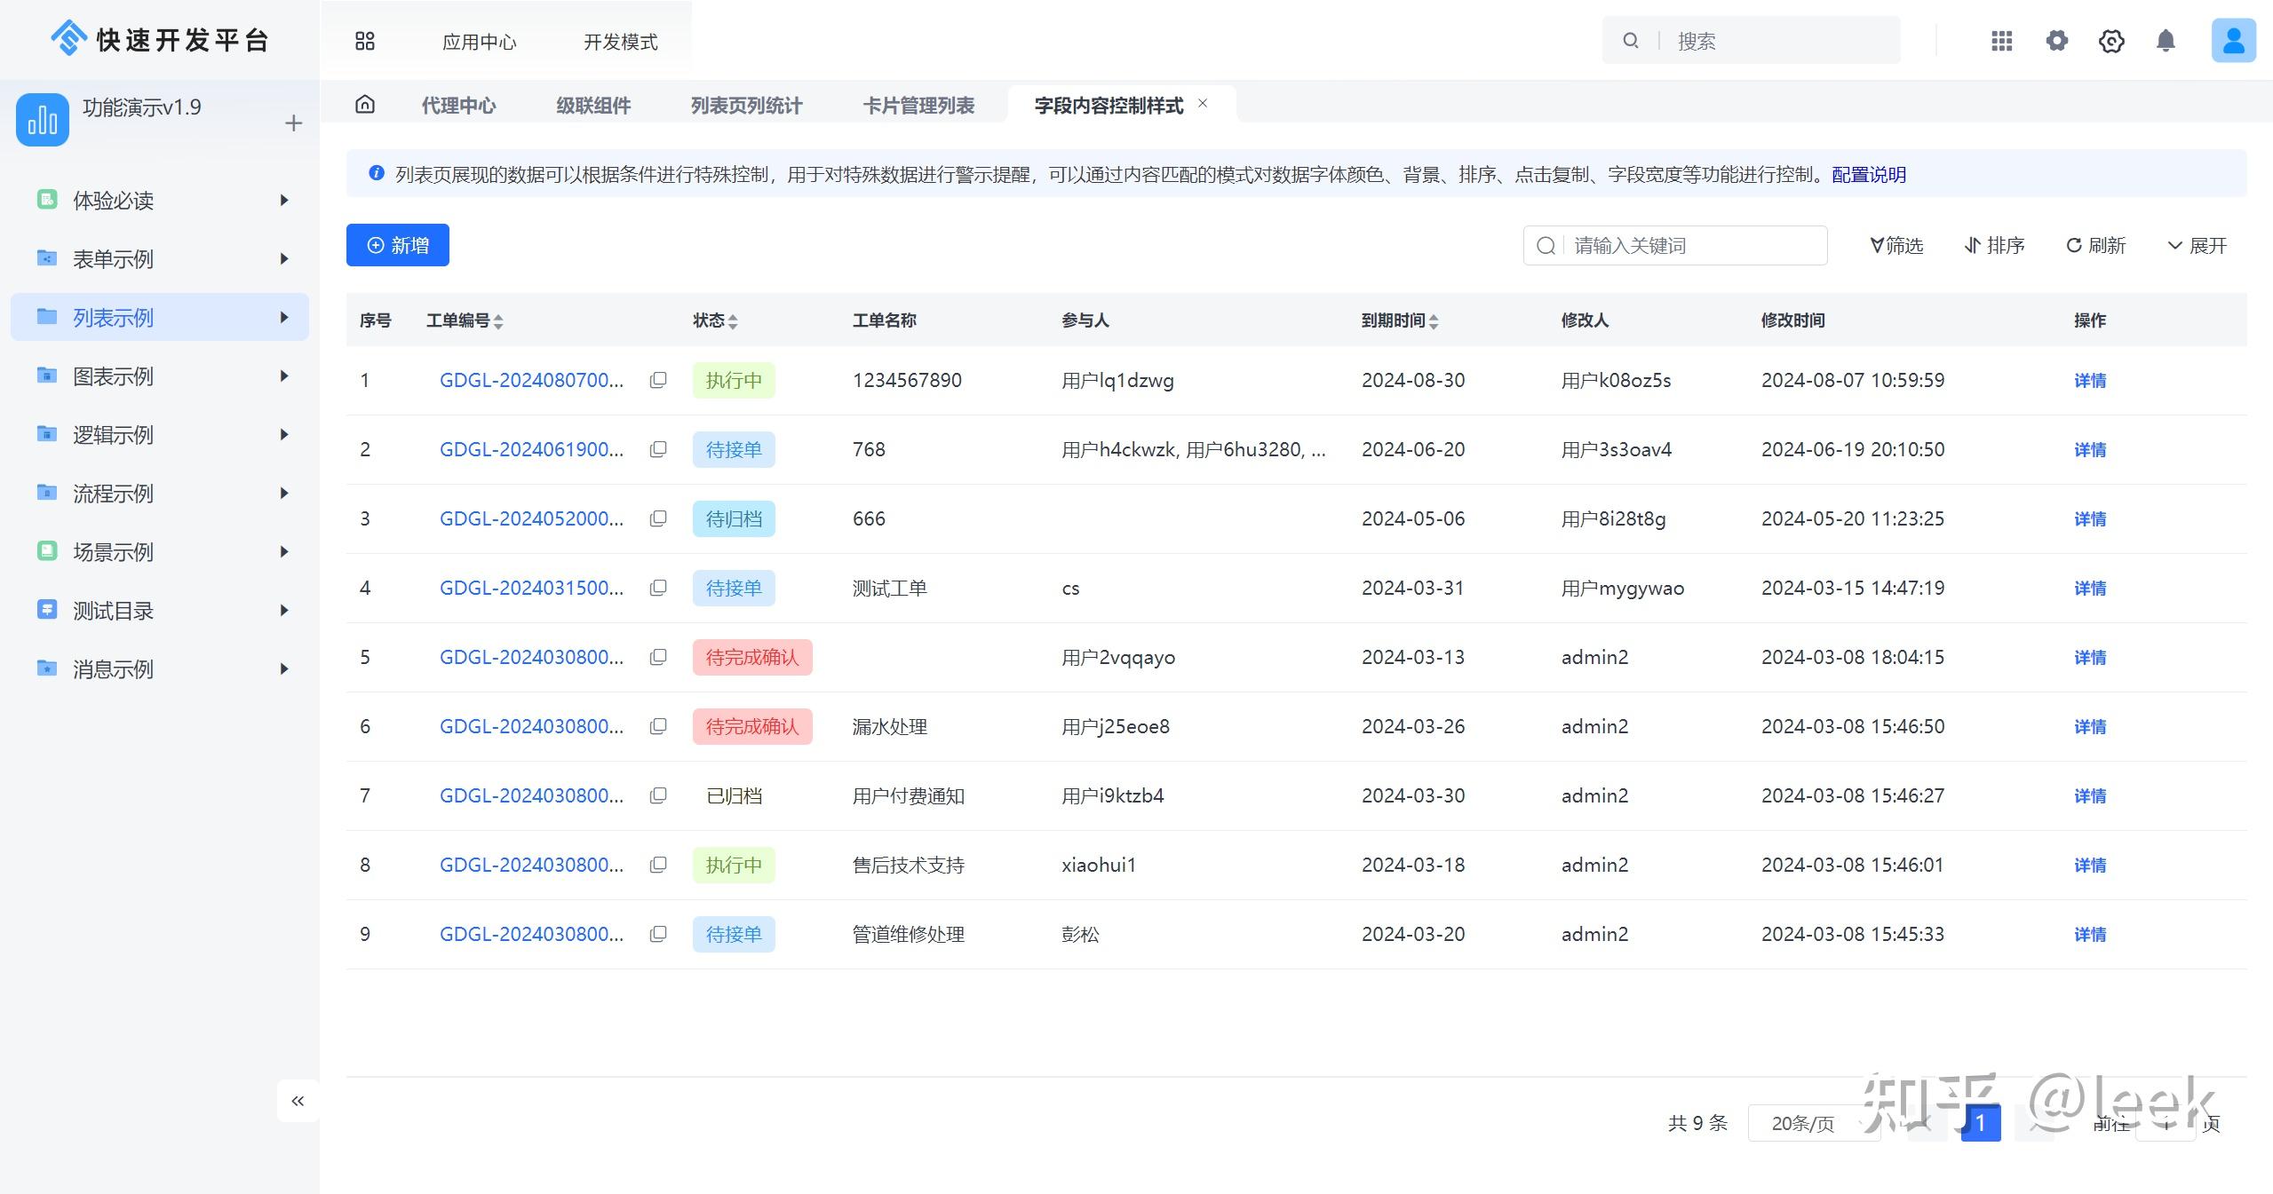Open the notification bell
The width and height of the screenshot is (2273, 1194).
click(x=2166, y=41)
